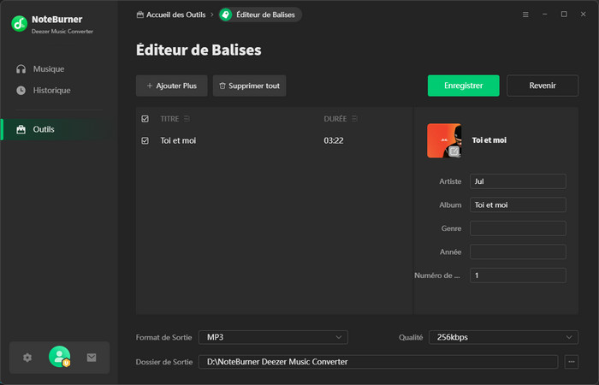599x385 pixels.
Task: Click duration 03:22
Action: coord(334,140)
